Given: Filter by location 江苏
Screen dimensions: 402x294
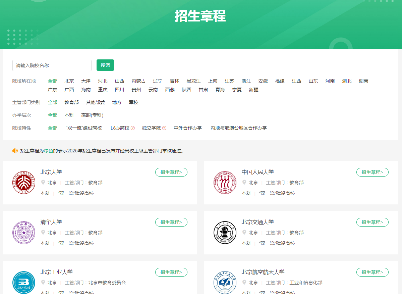Looking at the screenshot, I should click(x=229, y=81).
